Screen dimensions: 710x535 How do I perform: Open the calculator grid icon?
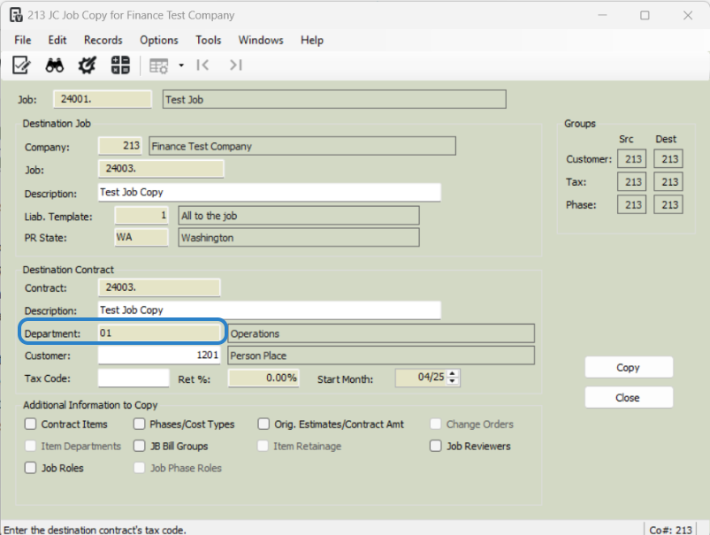120,65
